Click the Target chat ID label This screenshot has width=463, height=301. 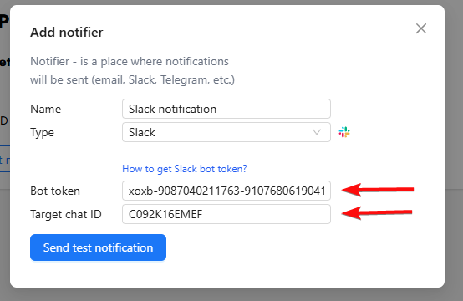tap(65, 214)
